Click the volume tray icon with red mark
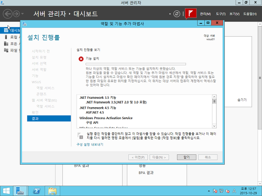This screenshot has width=262, height=196. coord(227,191)
